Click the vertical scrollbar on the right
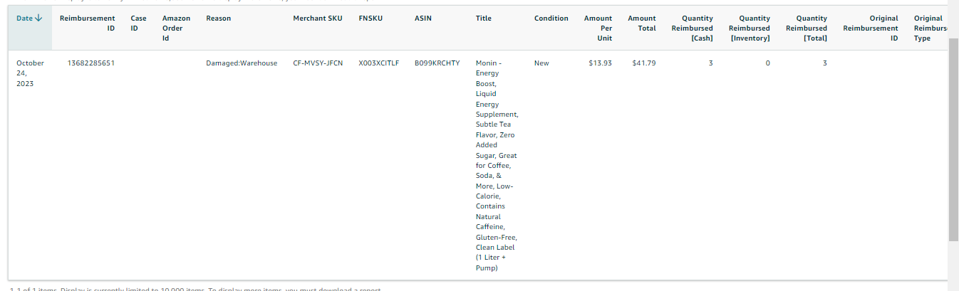 tap(953, 140)
